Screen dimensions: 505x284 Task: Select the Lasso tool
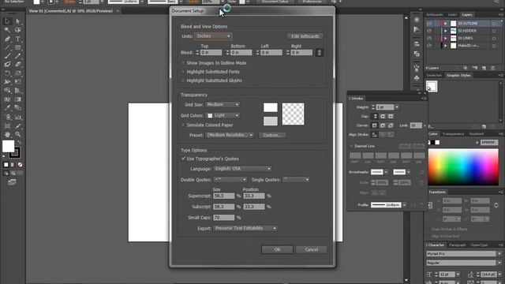(x=17, y=30)
